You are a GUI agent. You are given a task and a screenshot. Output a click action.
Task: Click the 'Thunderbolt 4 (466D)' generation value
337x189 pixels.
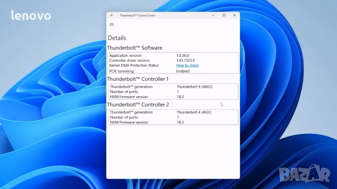[194, 87]
